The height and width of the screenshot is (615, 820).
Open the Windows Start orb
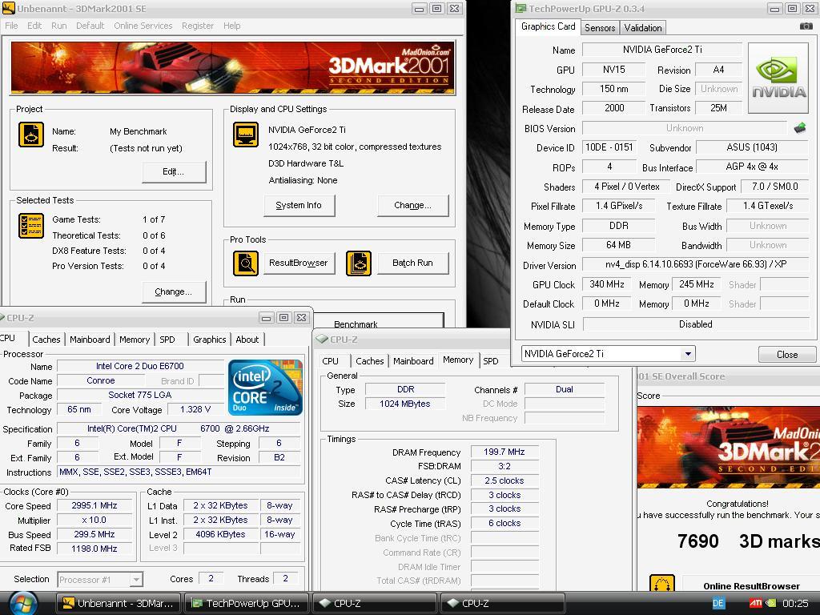pyautogui.click(x=22, y=603)
